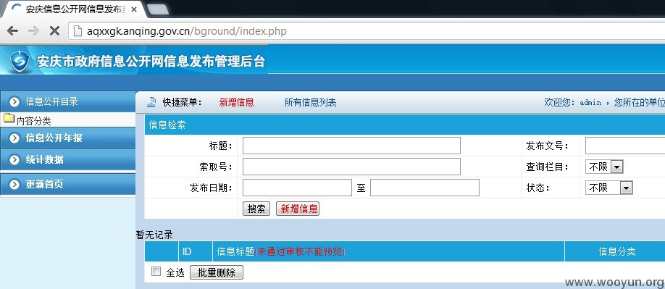Click the browser forward arrow
This screenshot has height=289, width=665.
coord(33,30)
